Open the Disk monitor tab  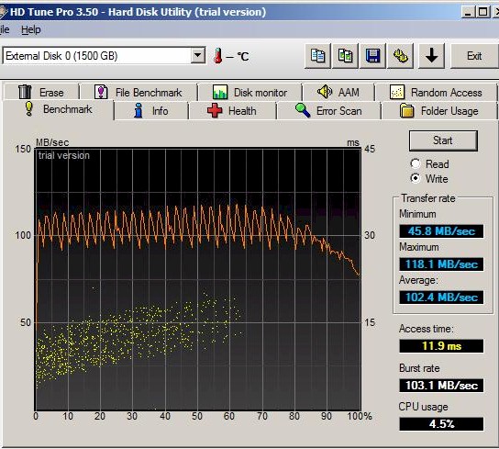[249, 93]
